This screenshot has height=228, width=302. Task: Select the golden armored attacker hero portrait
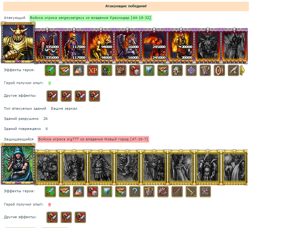(x=18, y=42)
